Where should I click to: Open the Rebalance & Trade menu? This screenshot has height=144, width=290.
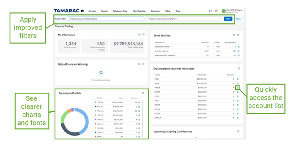[x=120, y=11]
